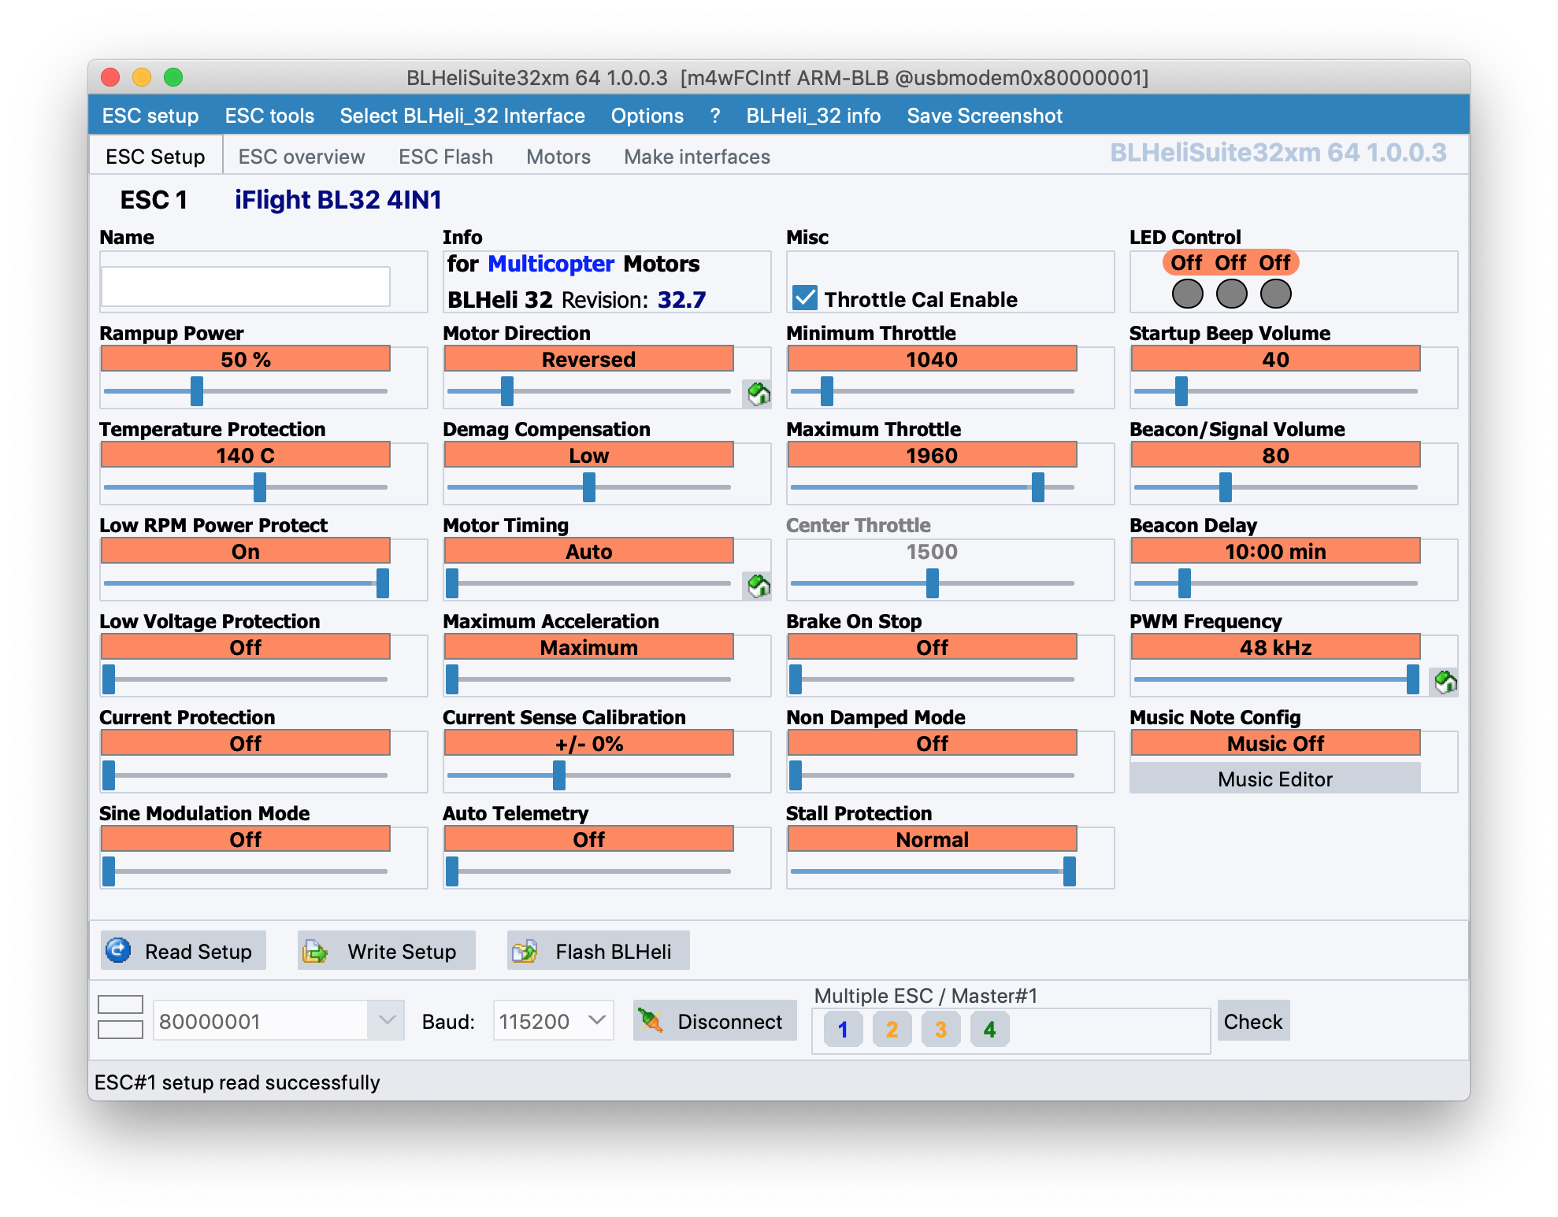Click the LED Control Off Off Off label
Screen dimensions: 1558x1217
coord(1230,262)
